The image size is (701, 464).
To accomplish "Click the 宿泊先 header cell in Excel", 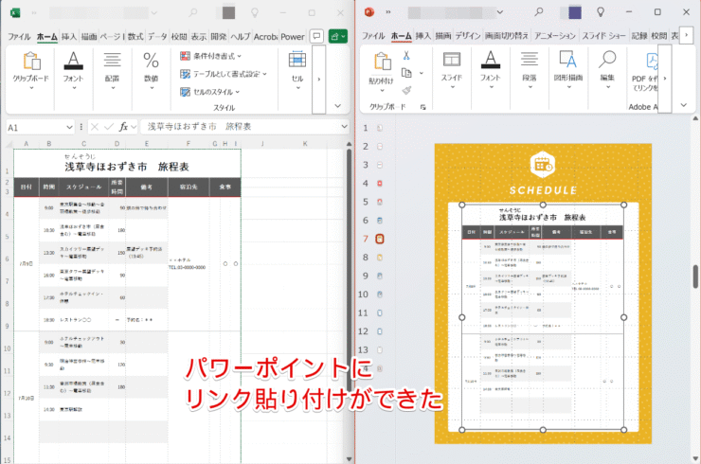I will click(189, 187).
